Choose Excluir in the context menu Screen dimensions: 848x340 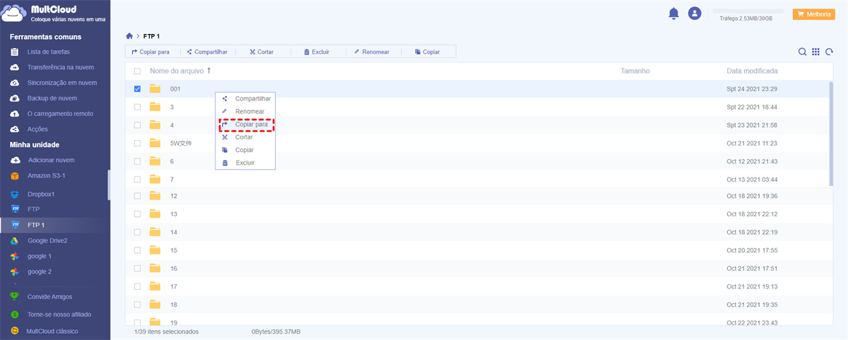245,163
